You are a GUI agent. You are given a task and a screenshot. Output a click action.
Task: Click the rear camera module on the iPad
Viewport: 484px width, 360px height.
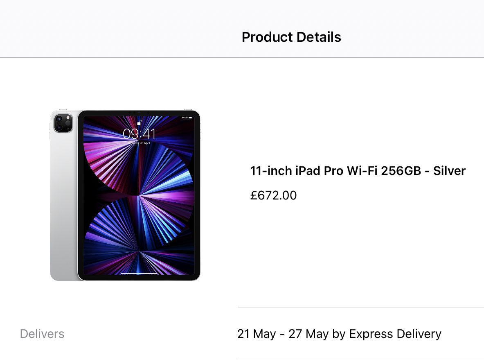(63, 123)
